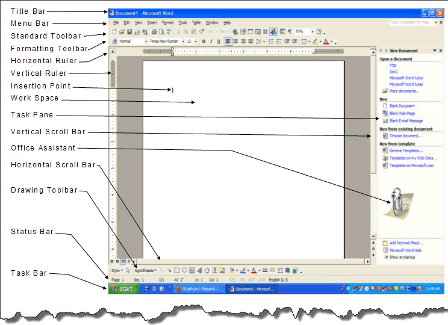Open the Font Size dropdown showing 12

(x=196, y=42)
